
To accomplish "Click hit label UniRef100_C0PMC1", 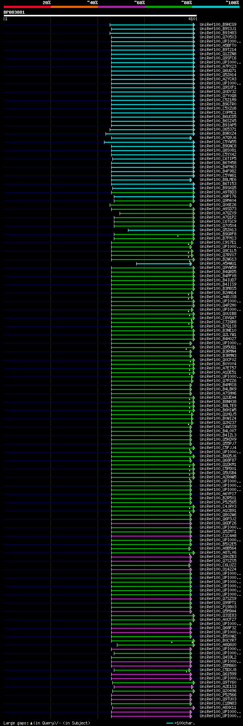I will click(218, 113).
